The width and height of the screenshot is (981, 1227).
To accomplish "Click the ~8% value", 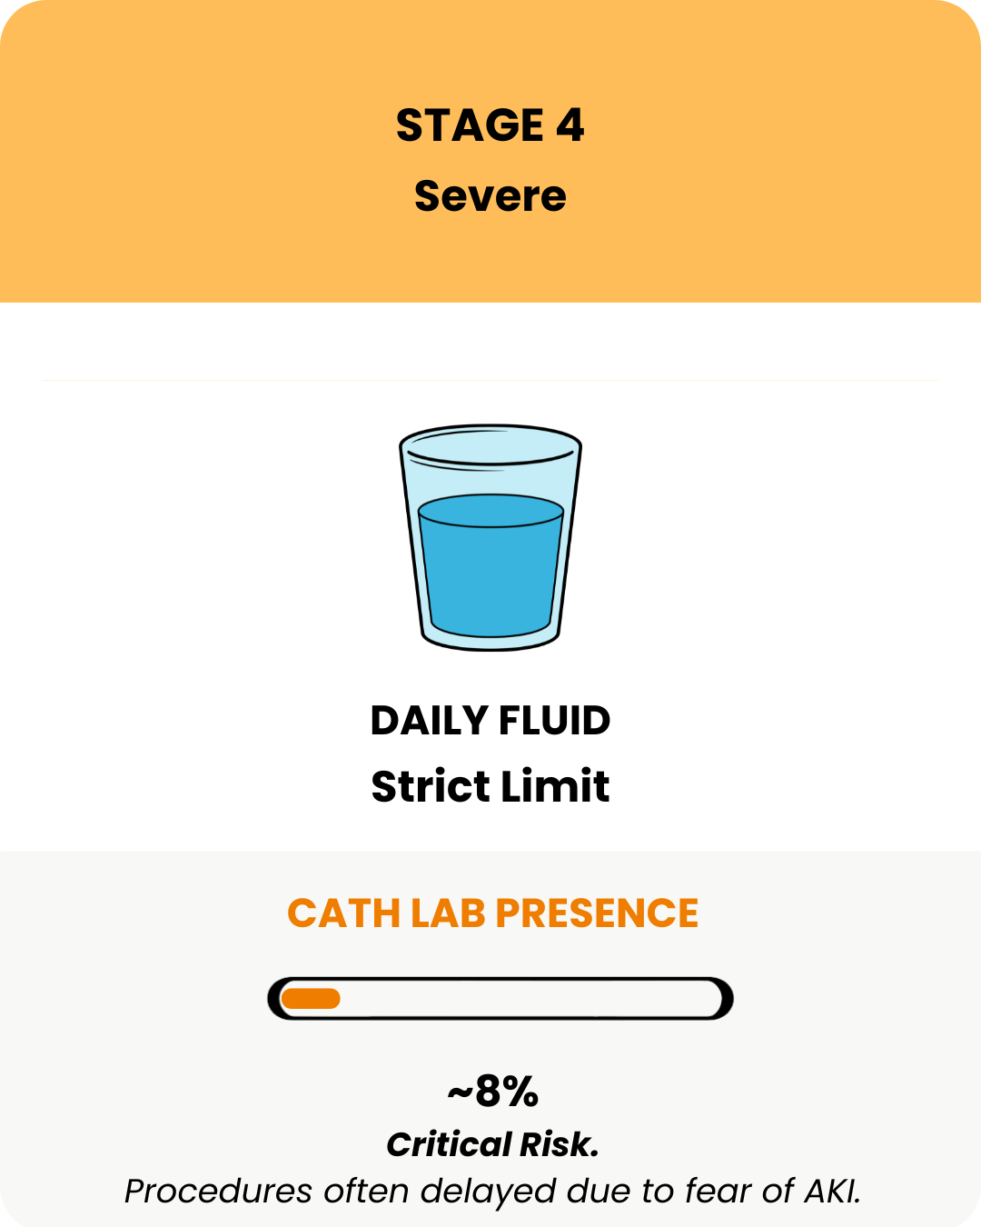I will pos(493,1091).
